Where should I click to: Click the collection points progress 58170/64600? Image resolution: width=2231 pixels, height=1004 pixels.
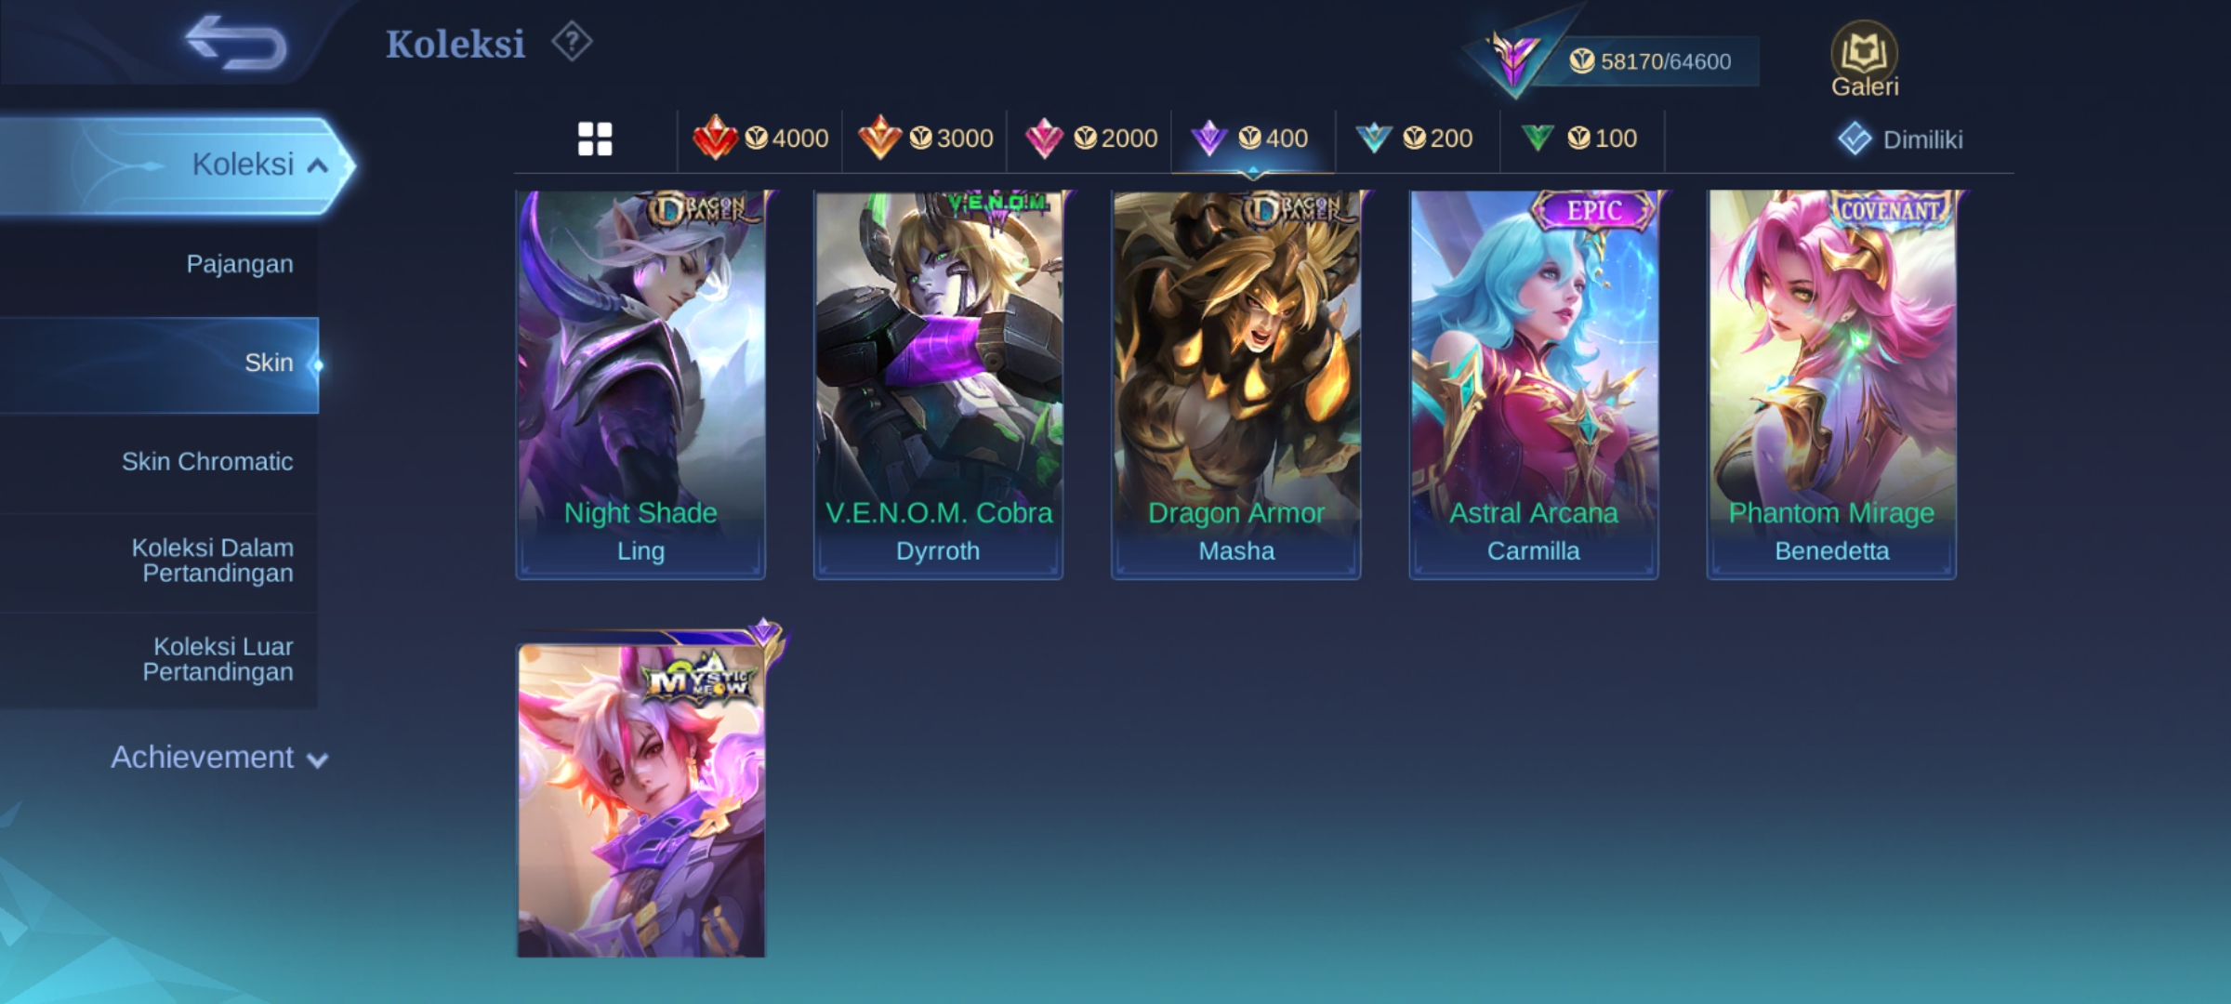(1651, 61)
